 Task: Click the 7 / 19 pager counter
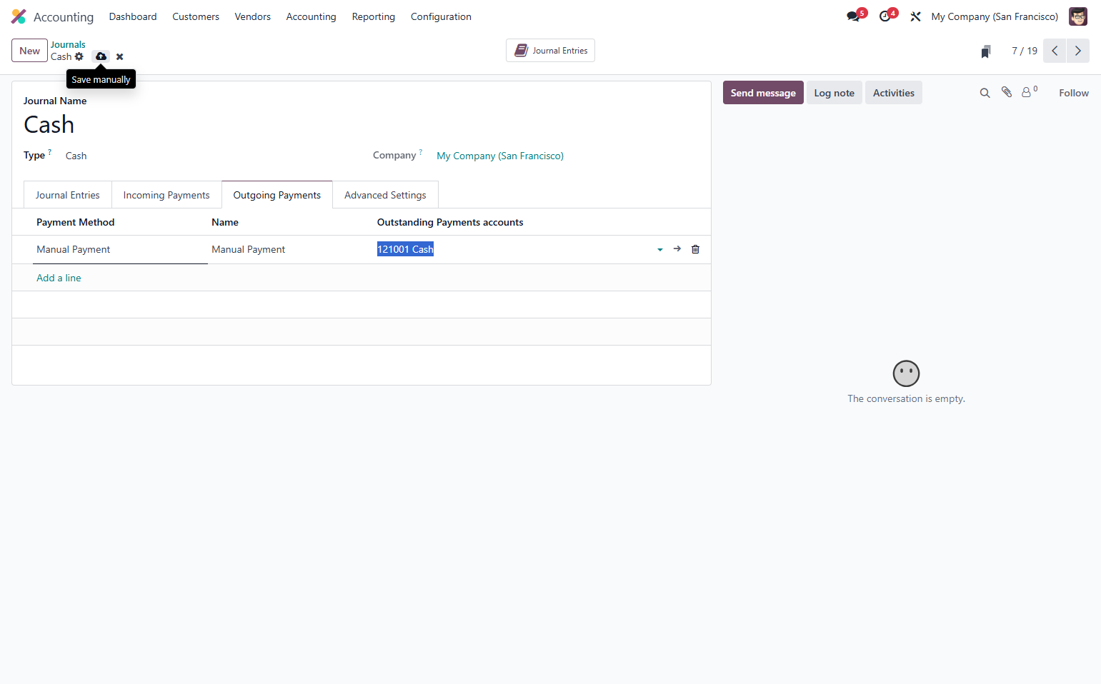(x=1025, y=51)
